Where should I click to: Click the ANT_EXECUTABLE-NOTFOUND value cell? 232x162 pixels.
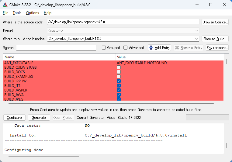tap(142, 63)
